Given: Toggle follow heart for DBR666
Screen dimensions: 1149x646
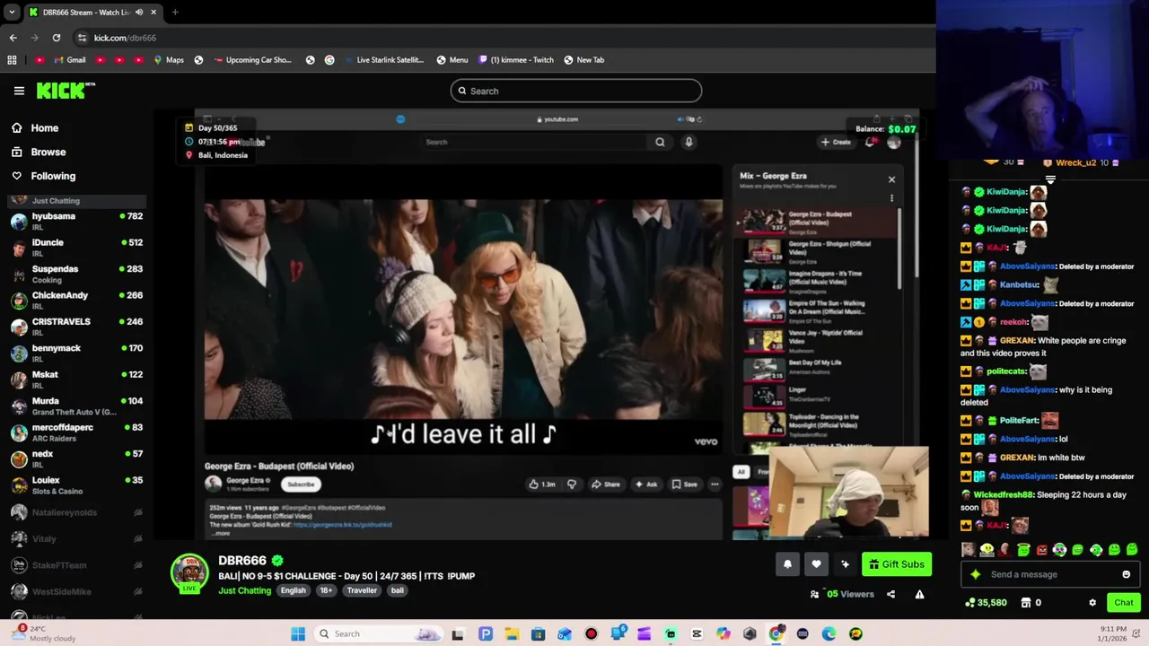Looking at the screenshot, I should 816,564.
